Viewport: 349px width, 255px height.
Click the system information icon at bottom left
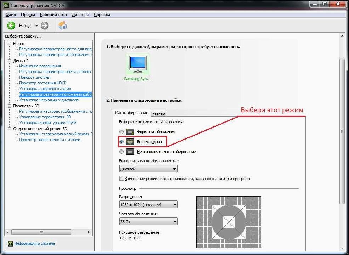[11, 244]
